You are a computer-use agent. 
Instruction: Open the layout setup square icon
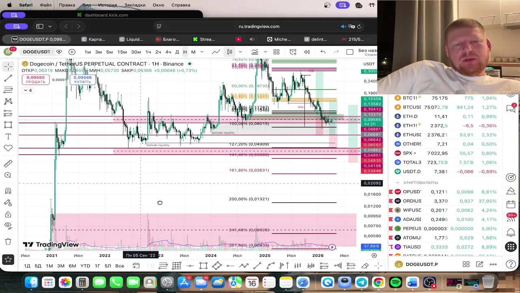(x=350, y=52)
